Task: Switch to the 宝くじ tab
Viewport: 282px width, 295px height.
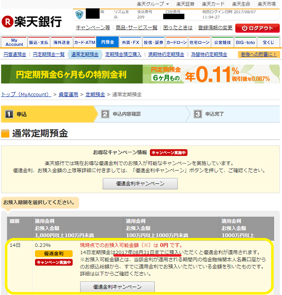Action: (x=268, y=42)
